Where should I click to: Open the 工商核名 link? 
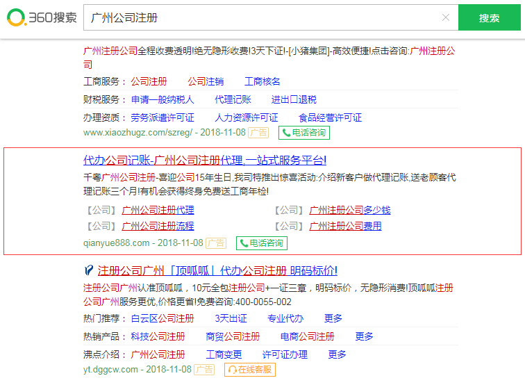point(262,81)
